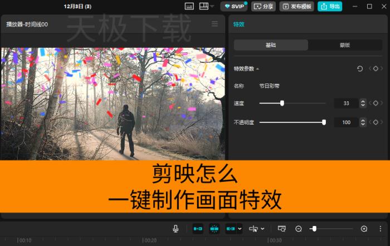Collapse the 特效参数 section
Screen dimensions: 390x246
pos(257,69)
